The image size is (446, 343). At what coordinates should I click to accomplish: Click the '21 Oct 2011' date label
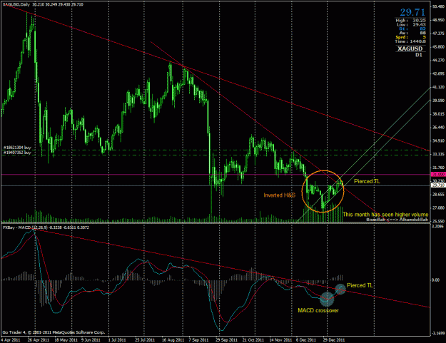pos(253,340)
